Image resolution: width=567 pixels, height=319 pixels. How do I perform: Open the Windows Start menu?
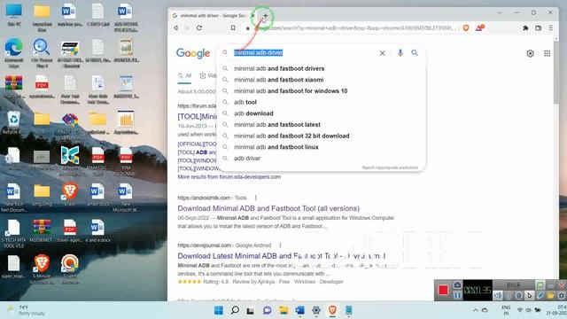point(219,310)
